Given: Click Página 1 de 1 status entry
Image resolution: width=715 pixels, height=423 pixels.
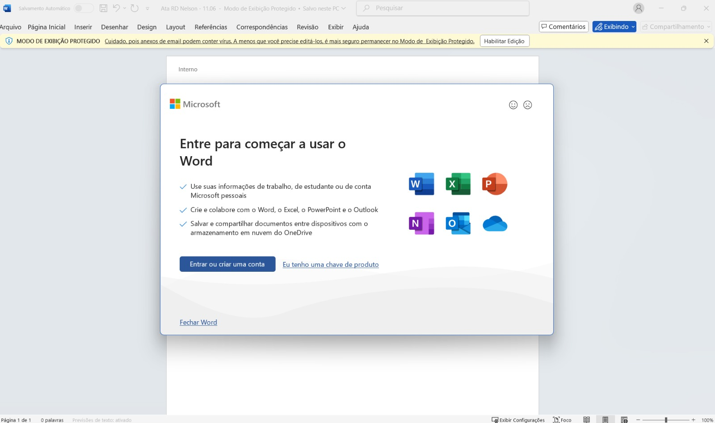Looking at the screenshot, I should pyautogui.click(x=16, y=420).
